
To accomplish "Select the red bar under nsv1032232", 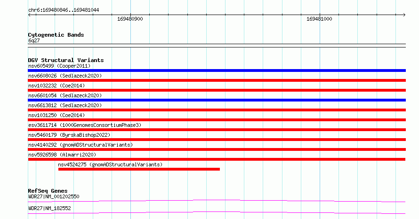I will coord(217,90).
